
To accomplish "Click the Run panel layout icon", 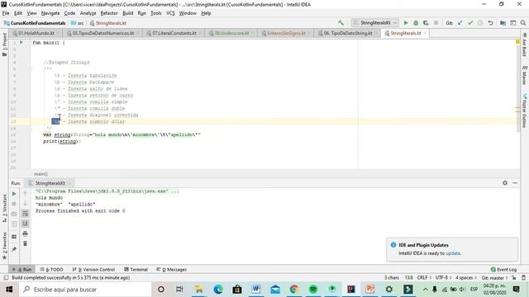I will [14, 237].
